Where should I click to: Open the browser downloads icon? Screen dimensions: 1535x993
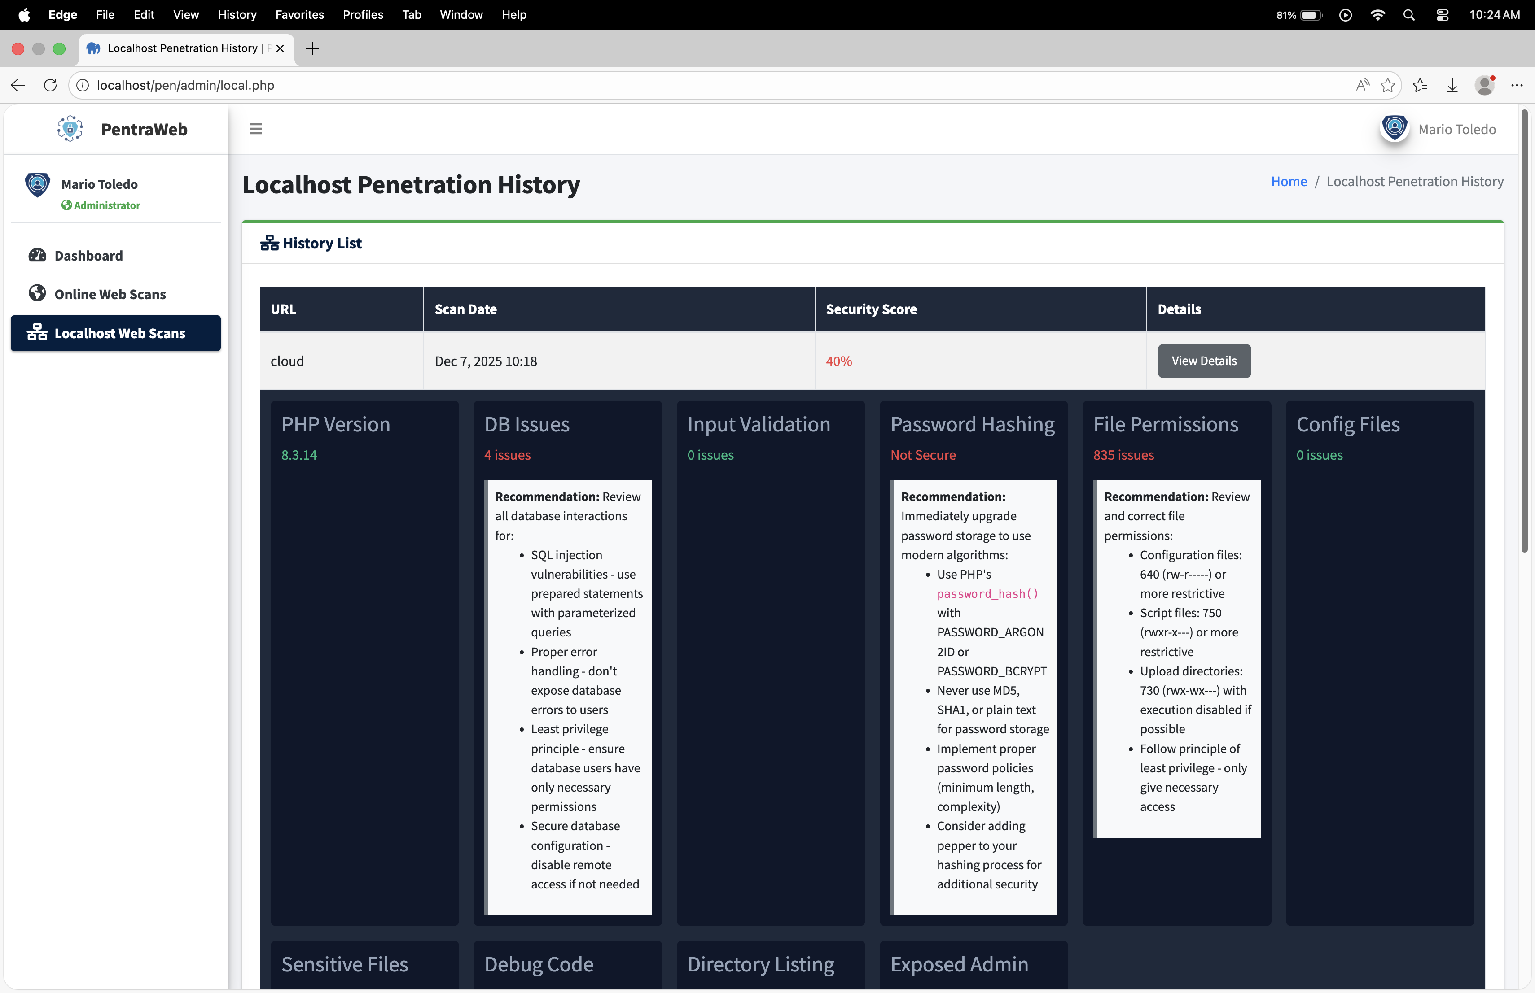tap(1452, 85)
